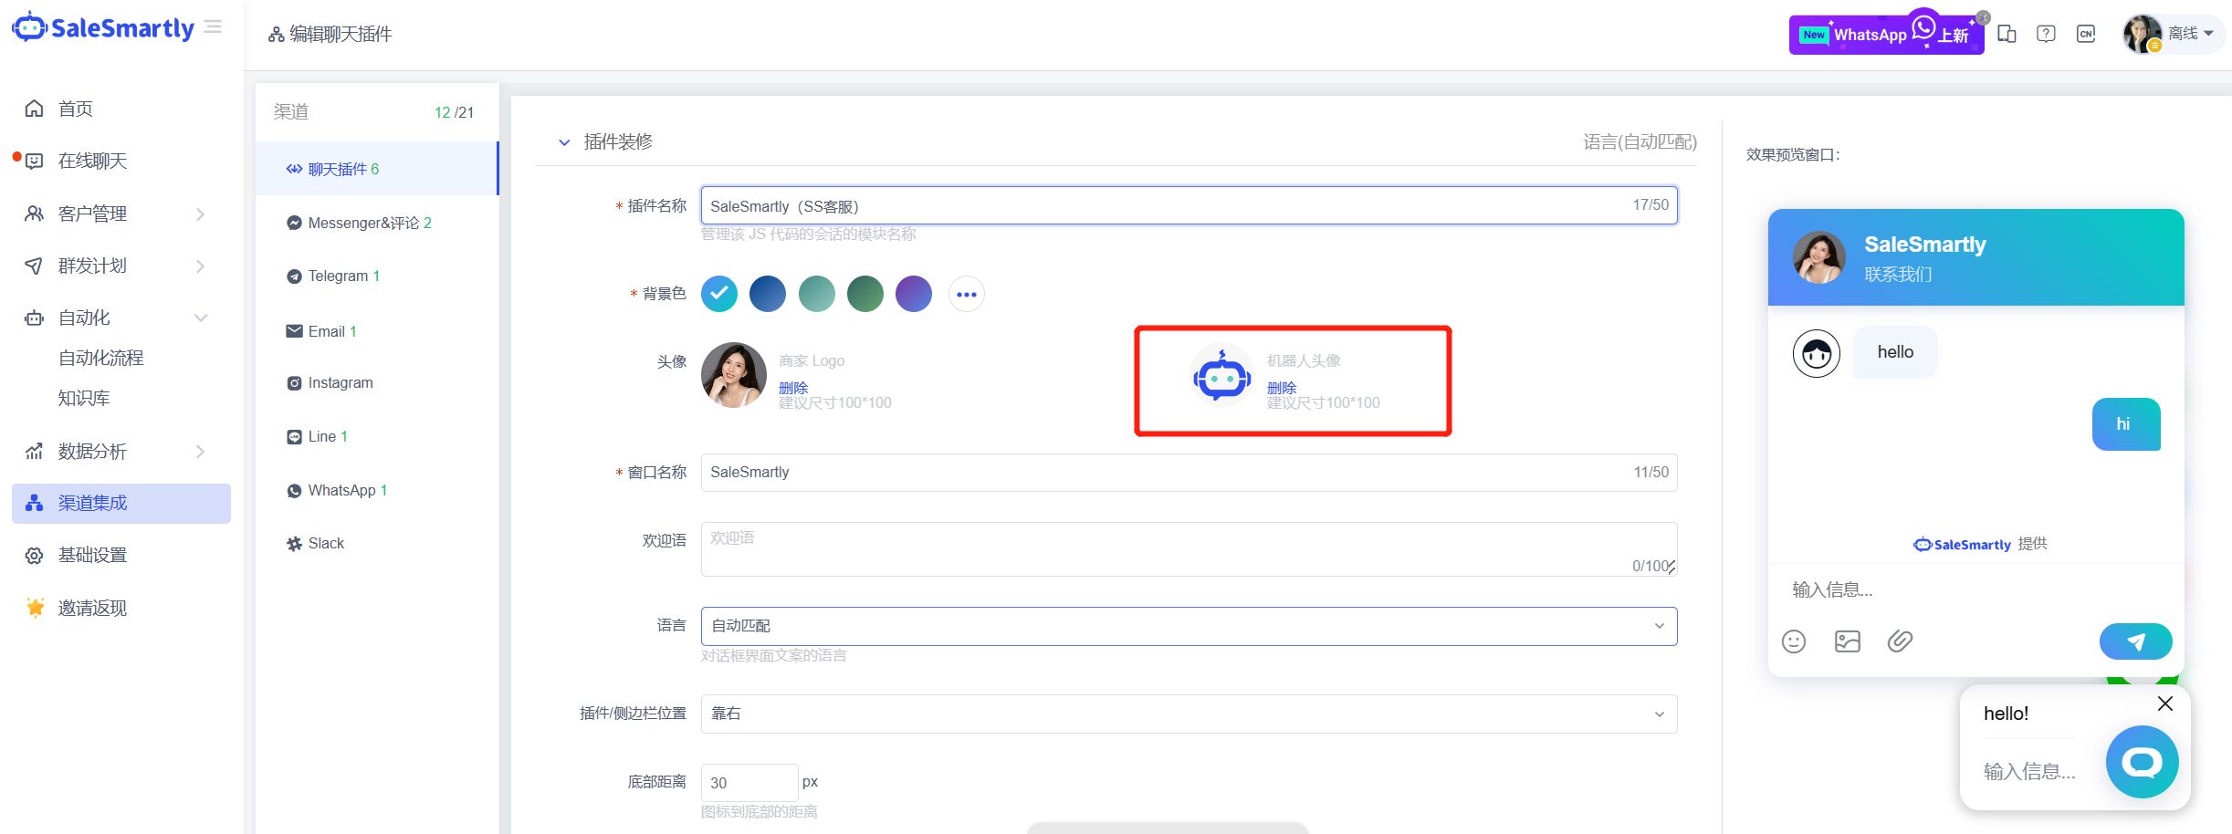This screenshot has width=2232, height=834.
Task: Click the emoji icon in preview
Action: coord(1794,641)
